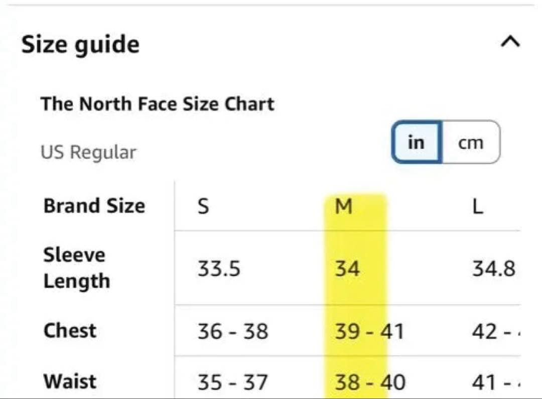This screenshot has width=542, height=399.
Task: Switch size chart units to cm
Action: click(x=471, y=142)
